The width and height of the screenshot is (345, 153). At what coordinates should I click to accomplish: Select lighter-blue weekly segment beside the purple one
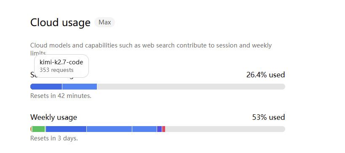[x=144, y=129]
